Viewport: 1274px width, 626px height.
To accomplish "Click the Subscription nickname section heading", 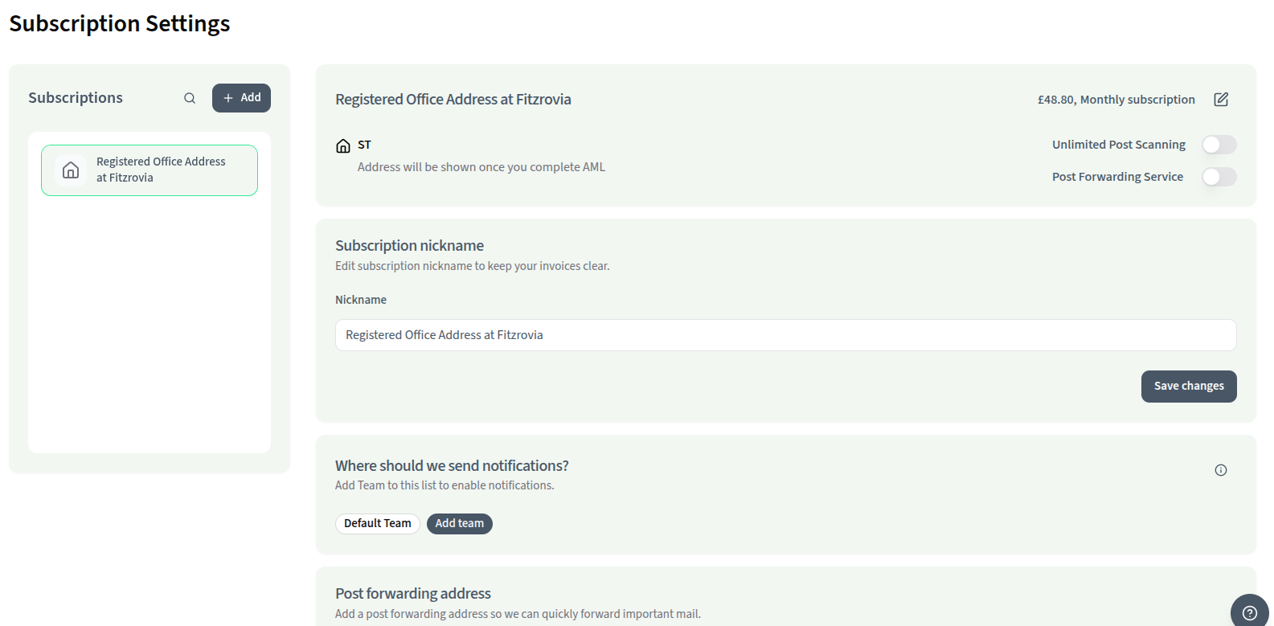I will click(x=409, y=246).
